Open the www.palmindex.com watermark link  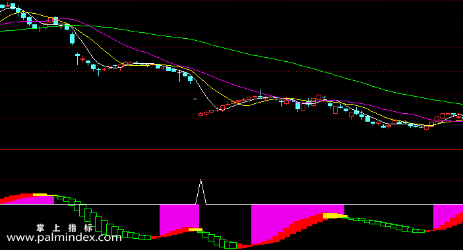[x=64, y=238]
